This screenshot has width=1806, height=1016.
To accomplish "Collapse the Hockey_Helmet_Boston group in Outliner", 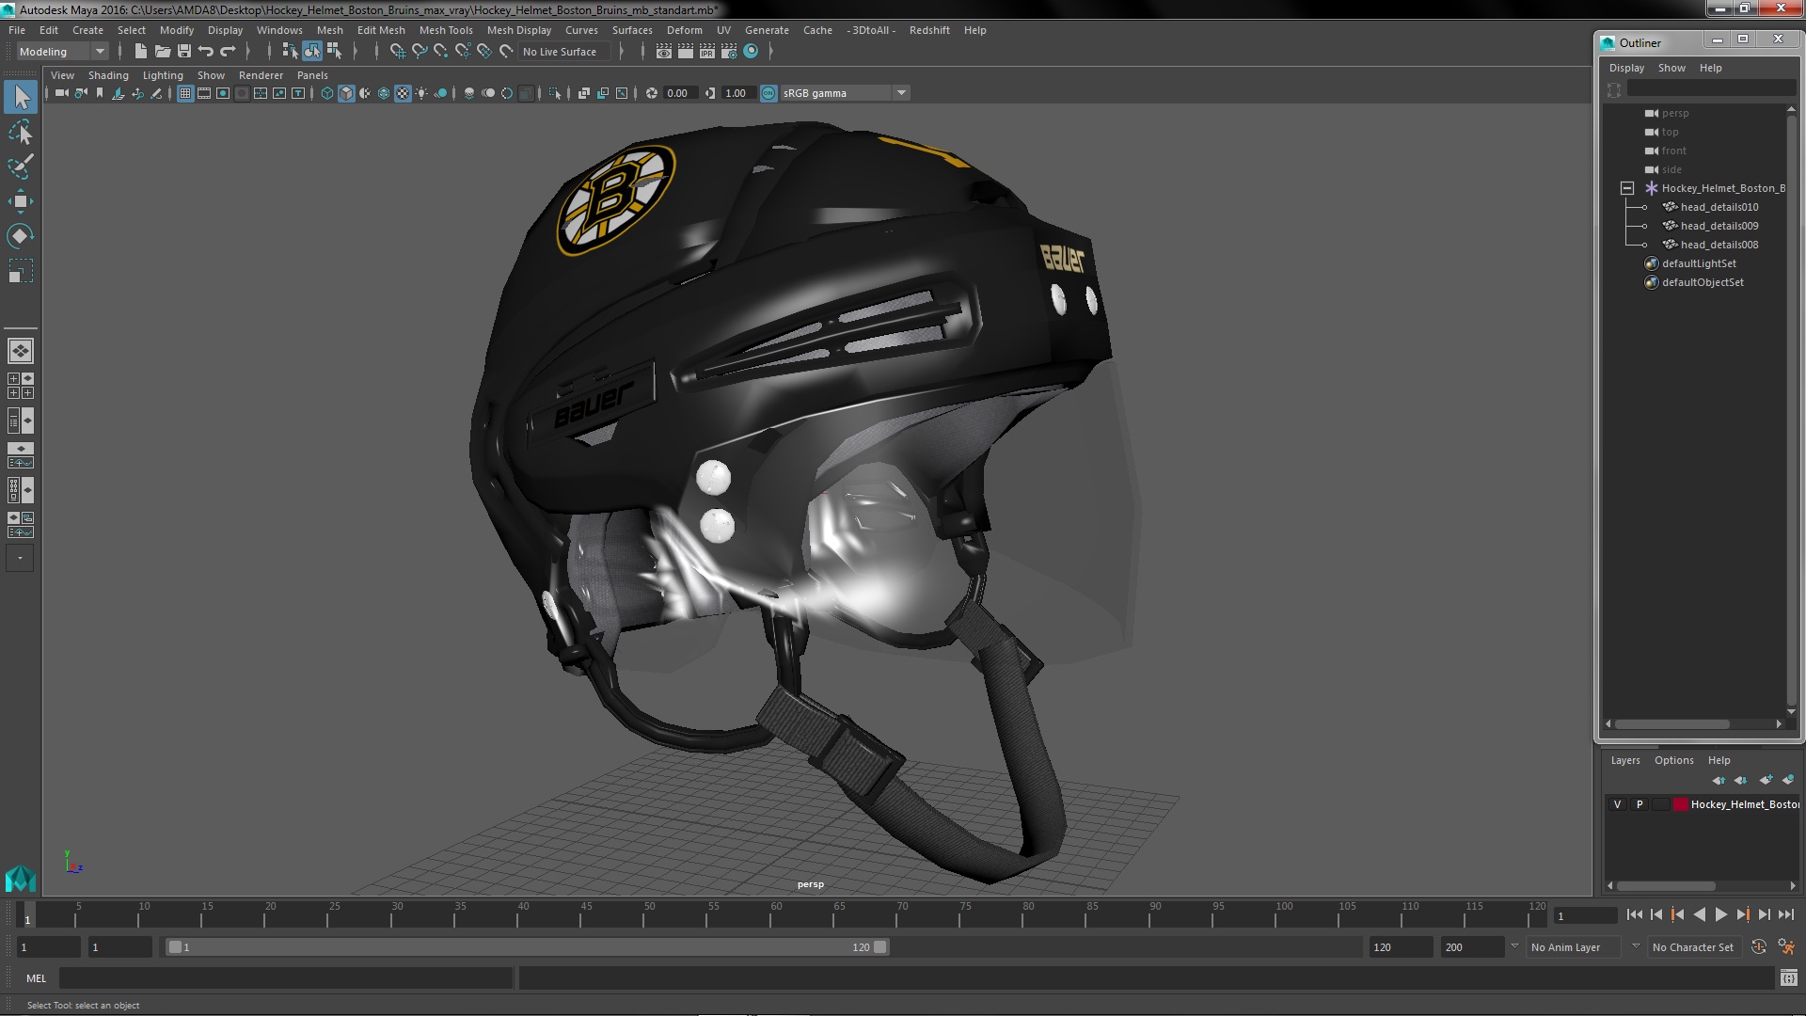I will coord(1627,188).
